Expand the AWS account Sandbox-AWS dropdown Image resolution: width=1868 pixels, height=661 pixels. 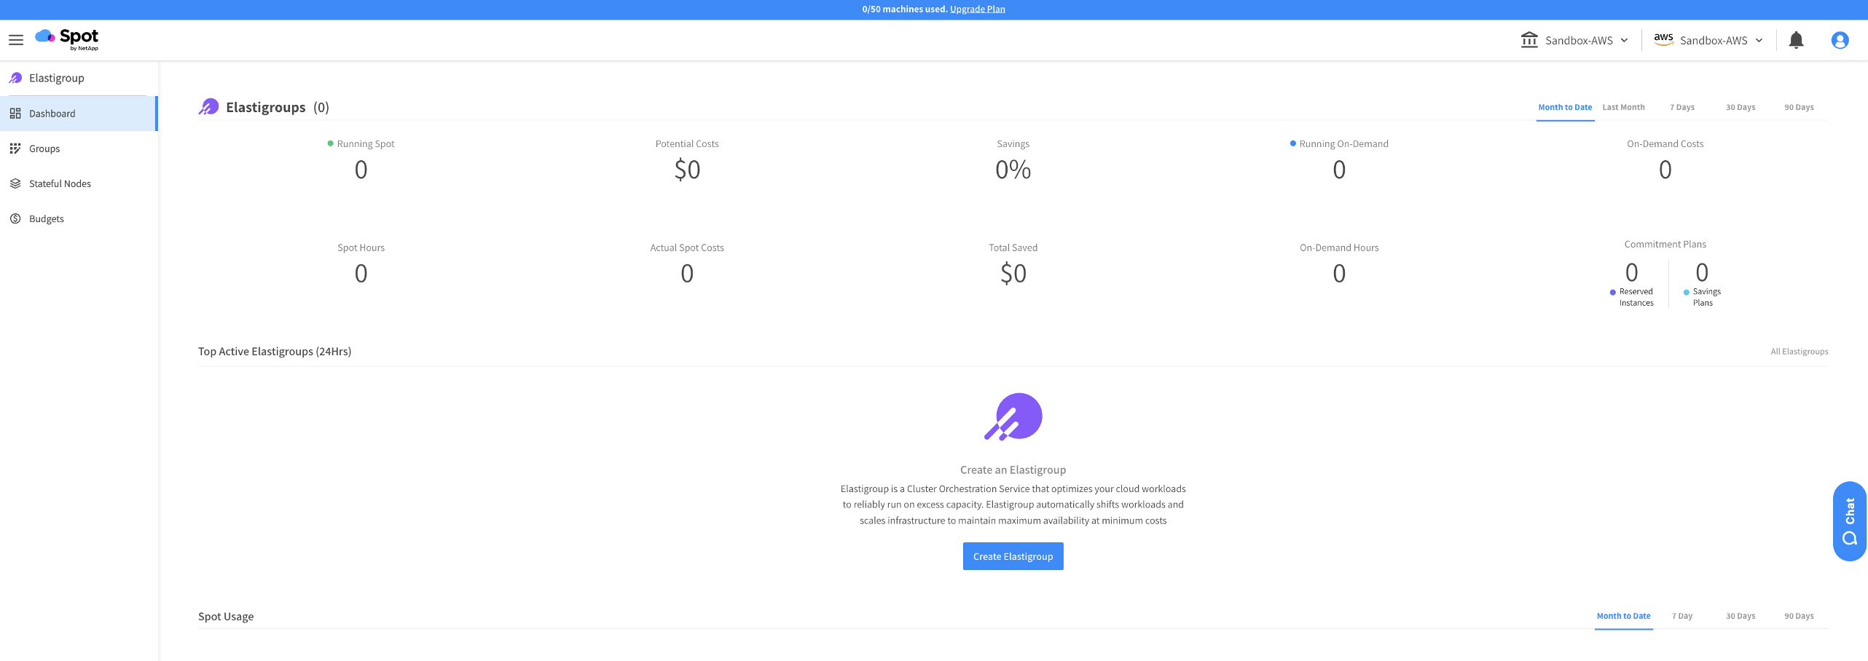1708,40
